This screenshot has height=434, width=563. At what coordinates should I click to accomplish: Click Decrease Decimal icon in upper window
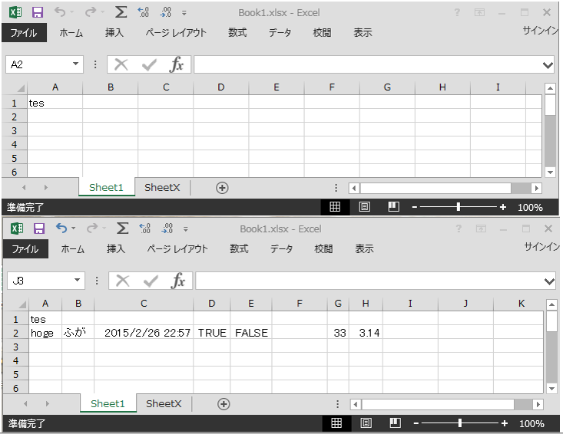coord(166,12)
